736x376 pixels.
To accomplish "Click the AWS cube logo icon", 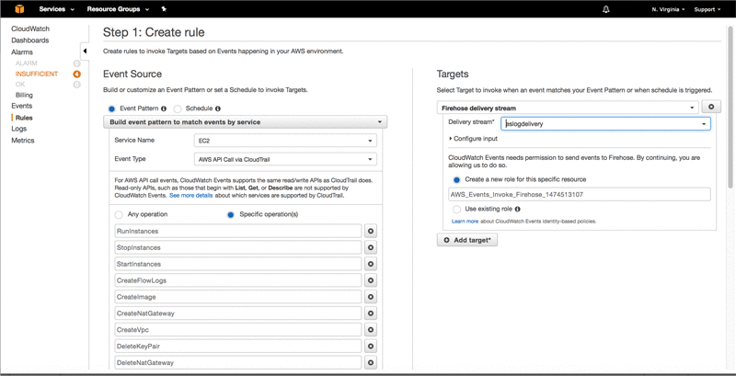I will (x=16, y=9).
